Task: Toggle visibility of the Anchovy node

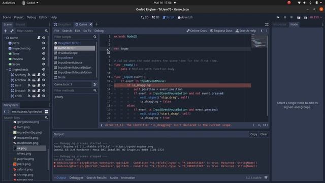Action: pos(44,75)
